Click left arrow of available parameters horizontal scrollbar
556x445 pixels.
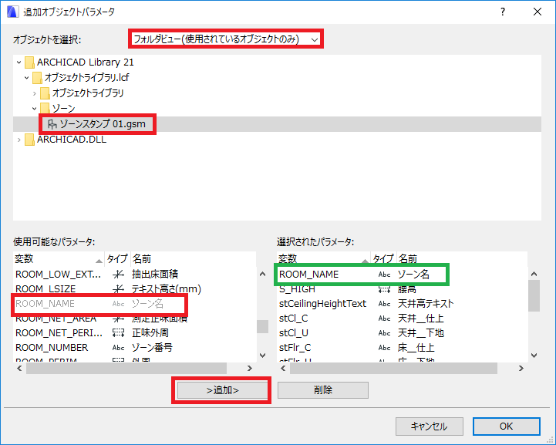coord(19,369)
